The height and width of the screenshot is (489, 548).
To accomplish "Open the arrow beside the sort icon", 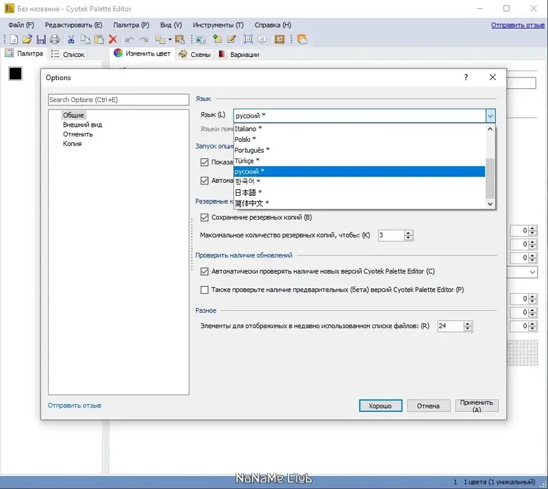I will tap(170, 40).
